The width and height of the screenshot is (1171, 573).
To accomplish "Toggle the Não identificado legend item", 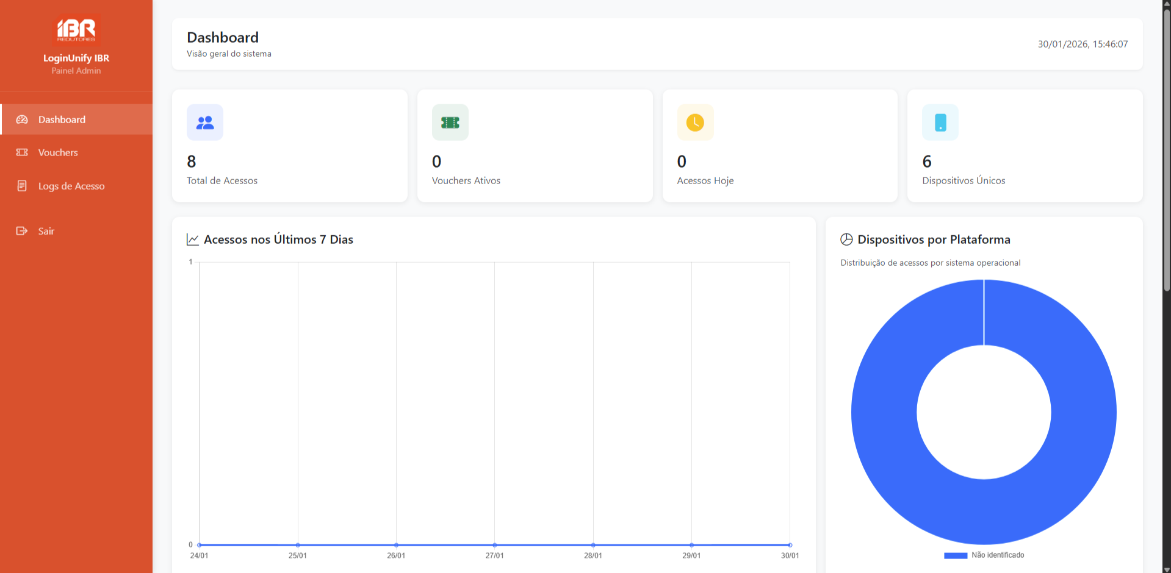I will point(998,555).
